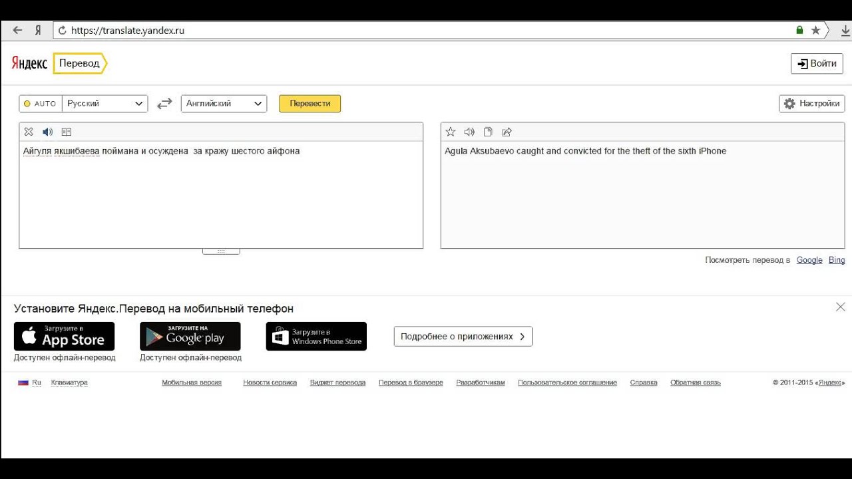
Task: Click the Google Play download badge
Action: 190,337
